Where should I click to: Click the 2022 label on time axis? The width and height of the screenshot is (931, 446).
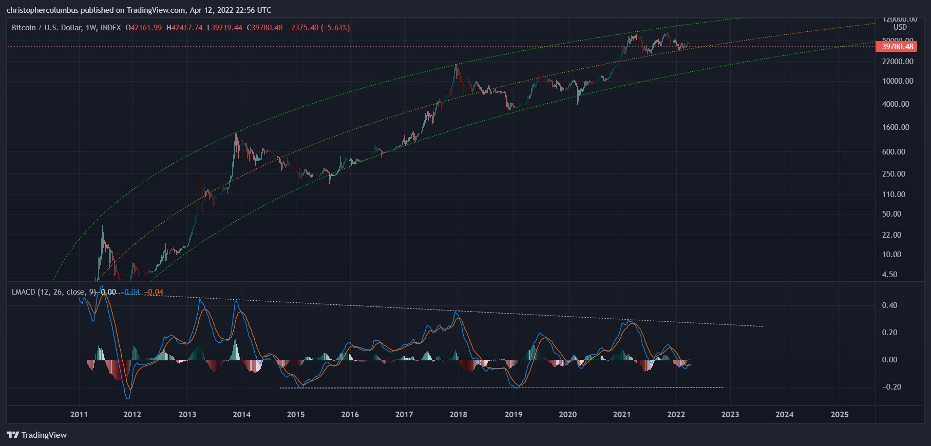[x=676, y=415]
